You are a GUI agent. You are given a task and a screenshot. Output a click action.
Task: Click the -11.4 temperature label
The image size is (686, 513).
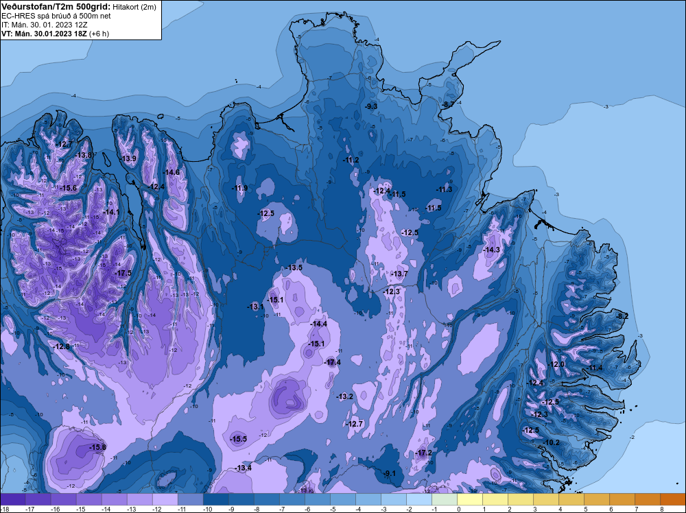tap(595, 368)
